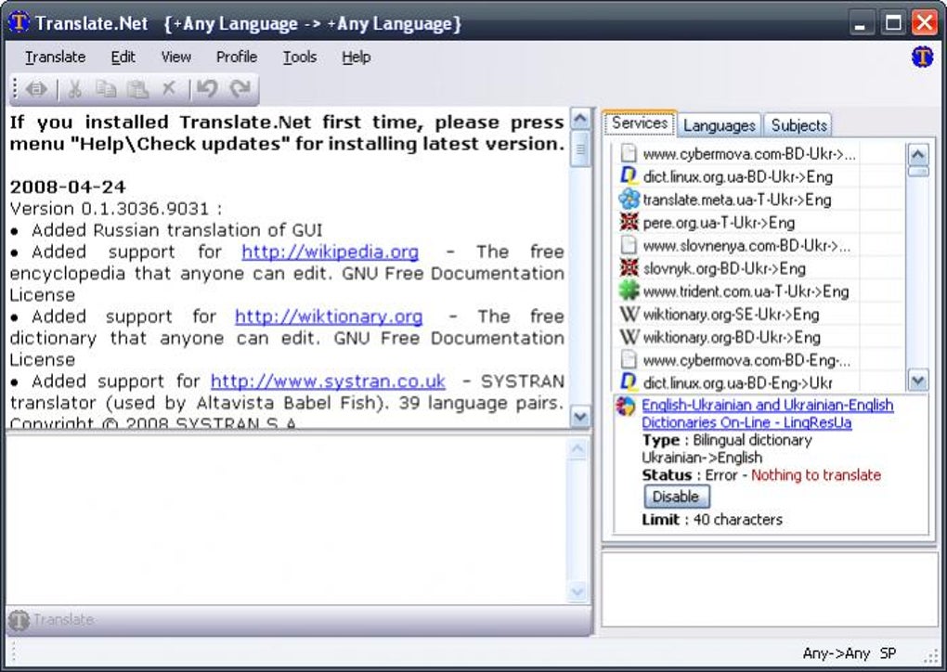Click the Delete X toolbar icon
Screen dimensions: 947x672
(x=168, y=89)
